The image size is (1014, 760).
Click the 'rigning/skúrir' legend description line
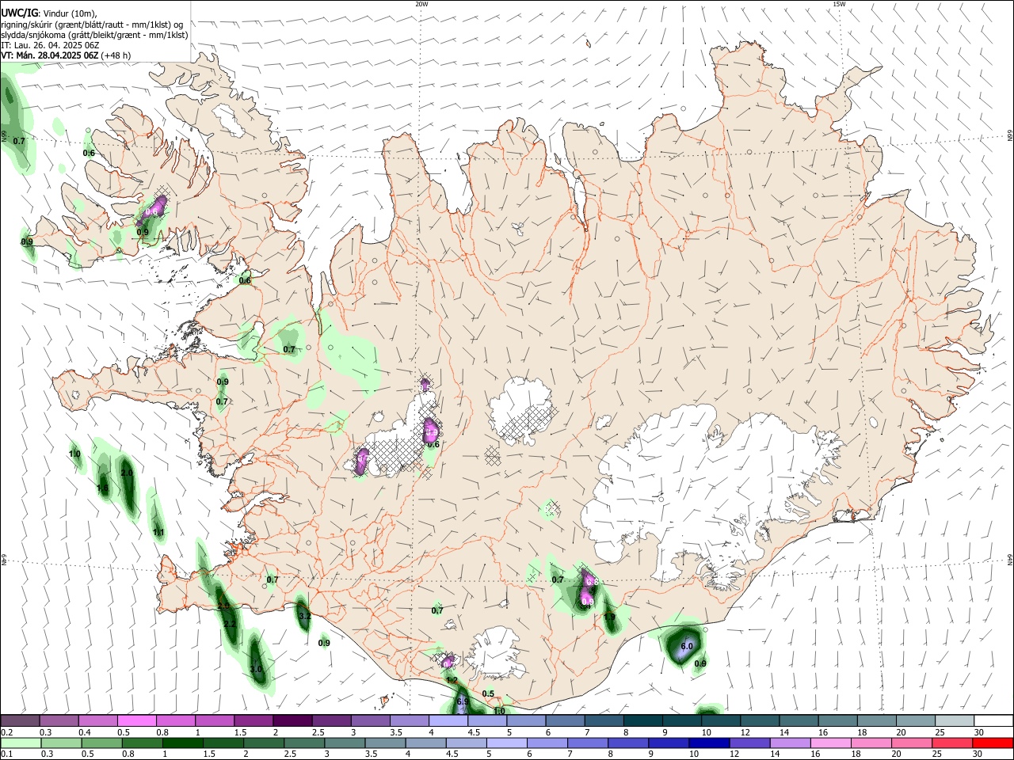[92, 25]
